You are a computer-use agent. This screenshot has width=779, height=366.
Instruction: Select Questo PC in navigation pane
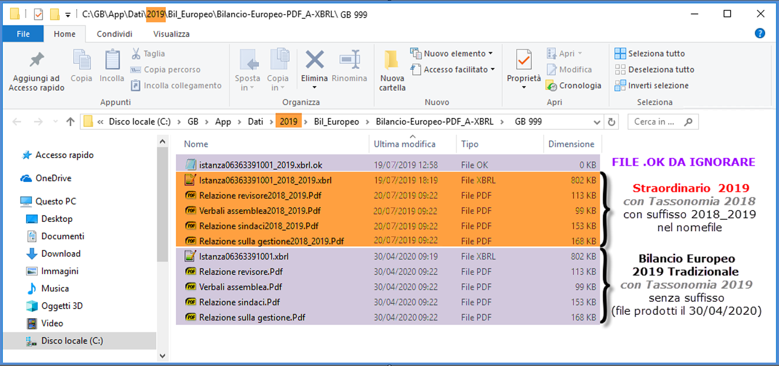tap(48, 202)
